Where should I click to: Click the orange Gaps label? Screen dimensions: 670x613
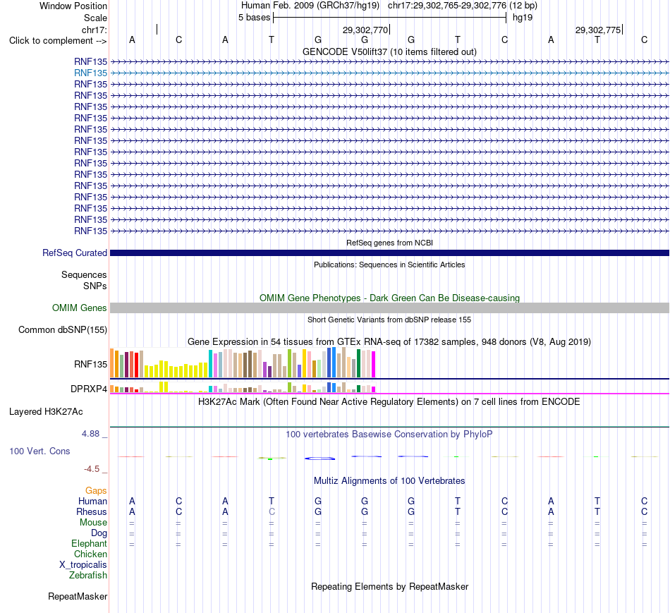[96, 491]
